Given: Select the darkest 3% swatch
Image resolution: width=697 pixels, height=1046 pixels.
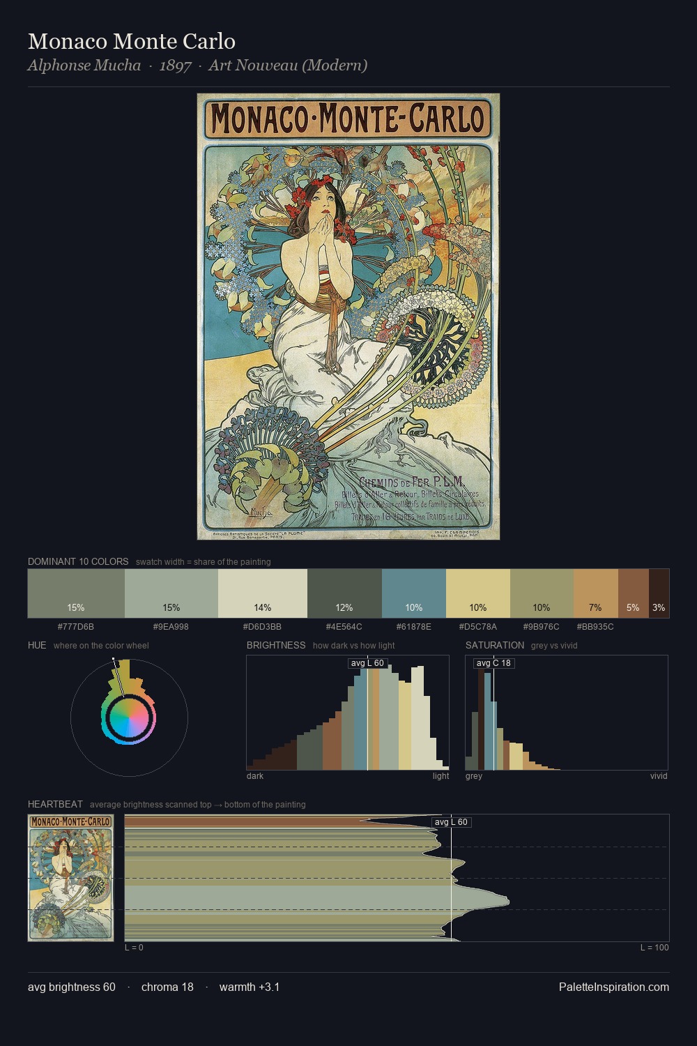Looking at the screenshot, I should pyautogui.click(x=659, y=593).
